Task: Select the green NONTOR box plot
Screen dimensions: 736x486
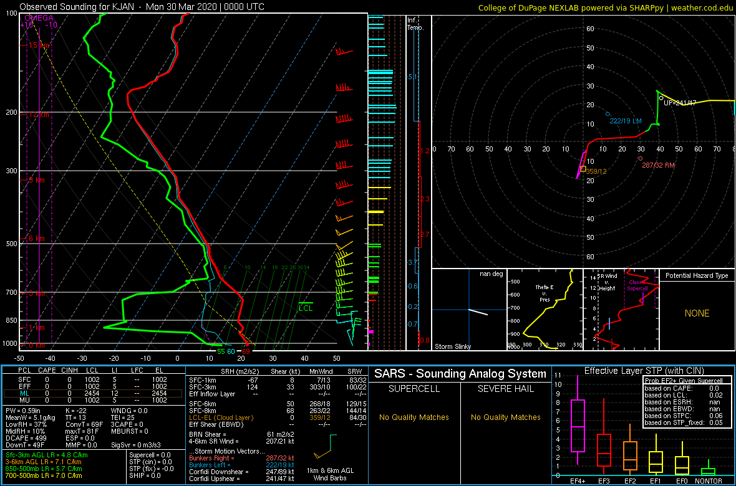Action: (709, 467)
